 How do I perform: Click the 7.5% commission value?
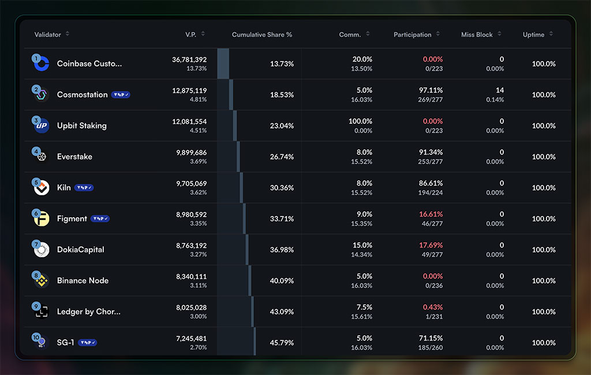[364, 307]
